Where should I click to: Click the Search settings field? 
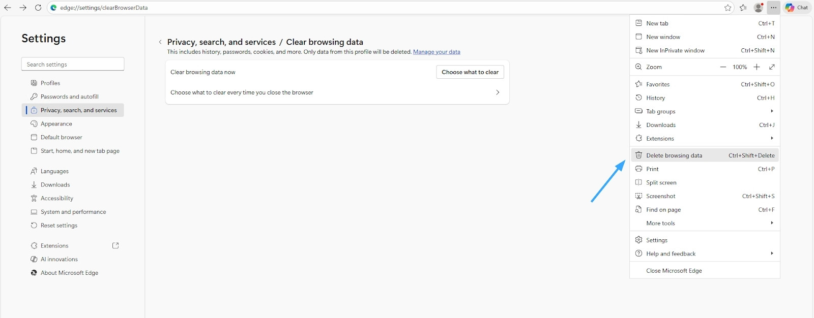coord(73,65)
